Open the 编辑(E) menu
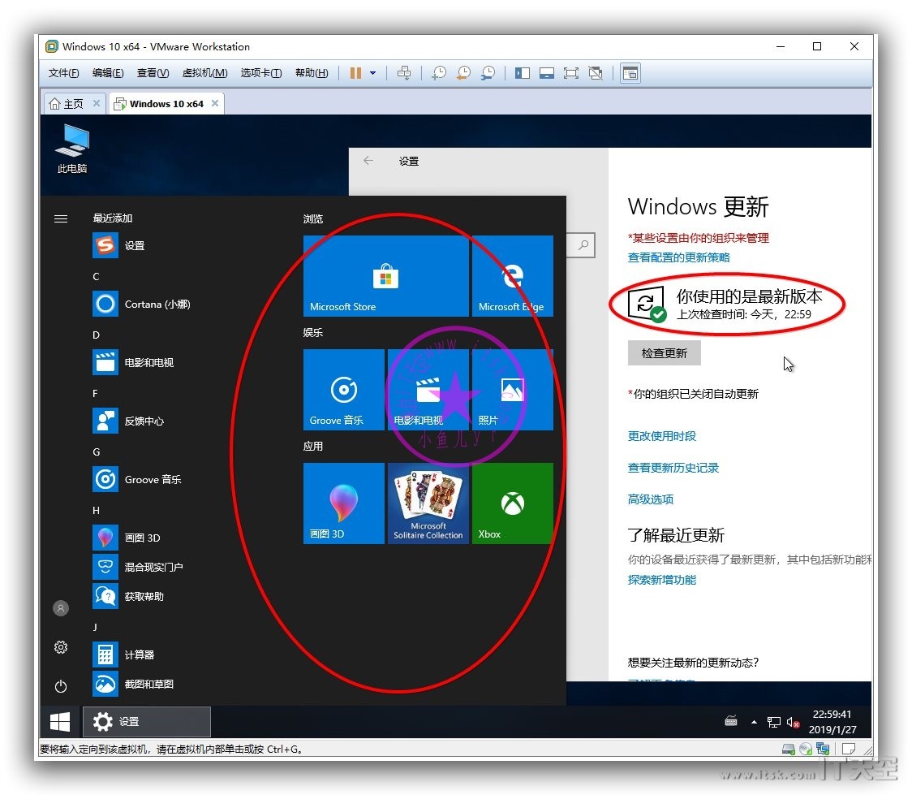The height and width of the screenshot is (795, 912). click(x=108, y=73)
